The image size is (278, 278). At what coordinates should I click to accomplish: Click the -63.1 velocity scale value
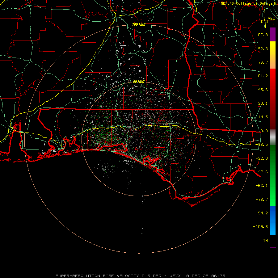(262, 186)
